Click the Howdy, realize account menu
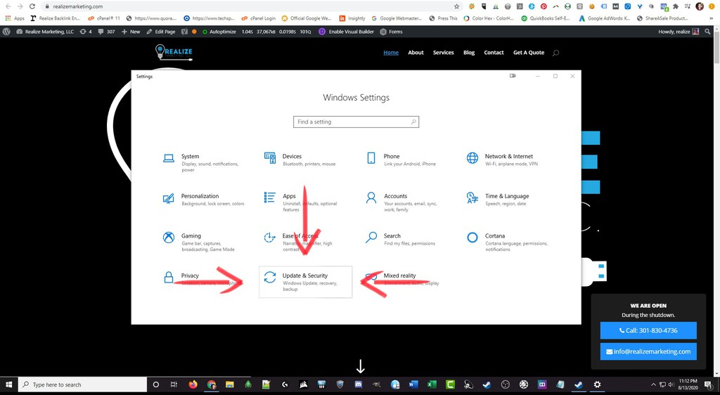 pos(679,32)
